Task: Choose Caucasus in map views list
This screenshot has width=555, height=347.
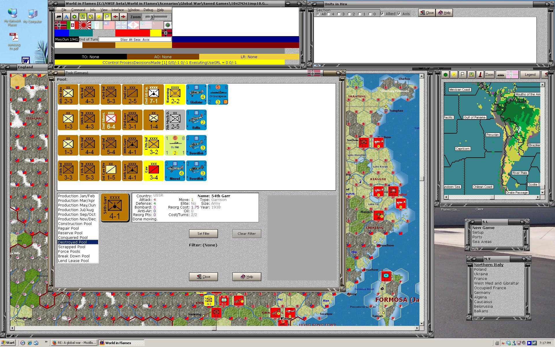Action: 483,302
